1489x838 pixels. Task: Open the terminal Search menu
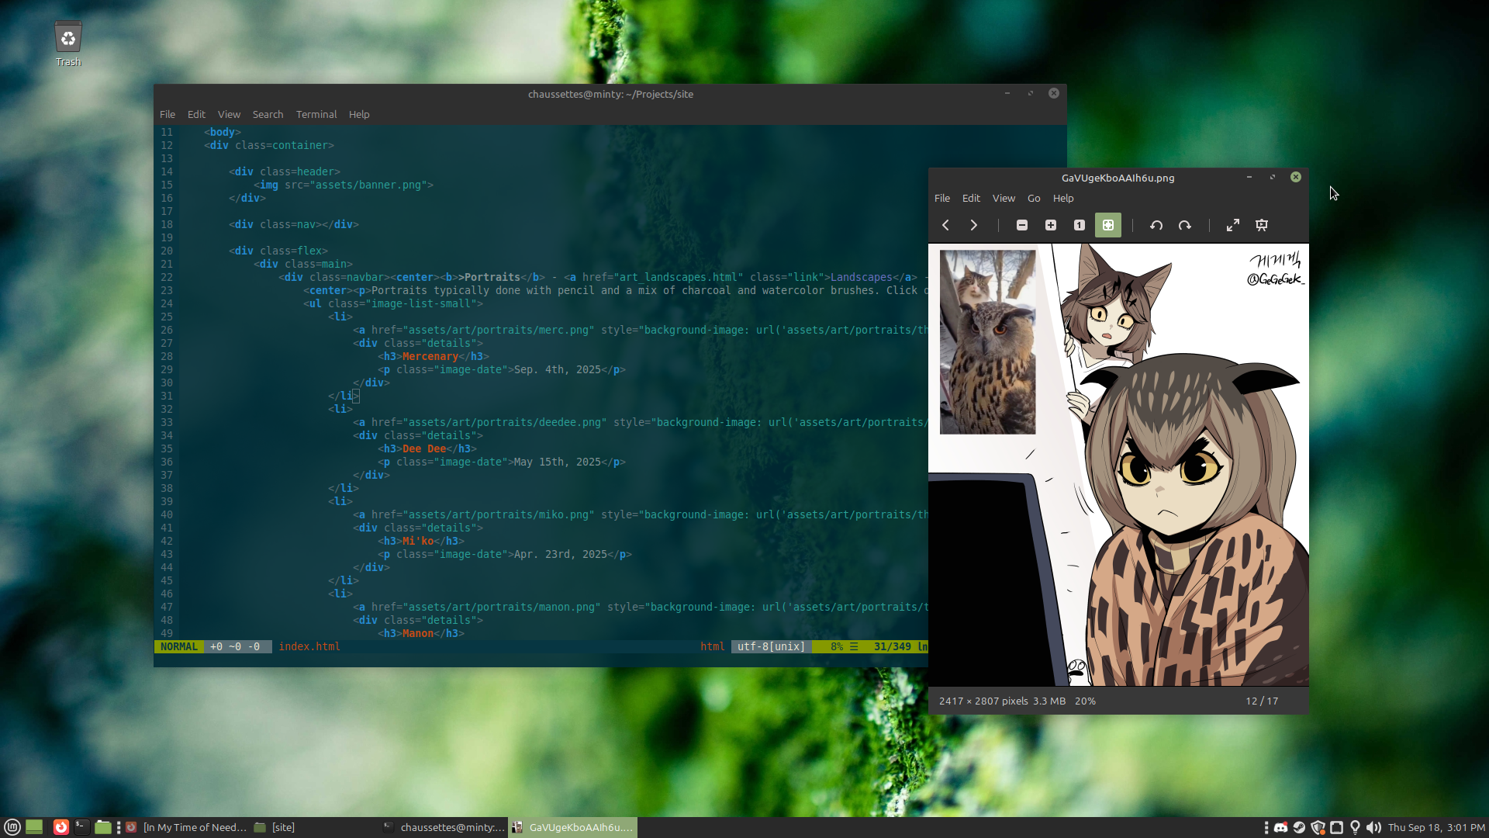(268, 114)
